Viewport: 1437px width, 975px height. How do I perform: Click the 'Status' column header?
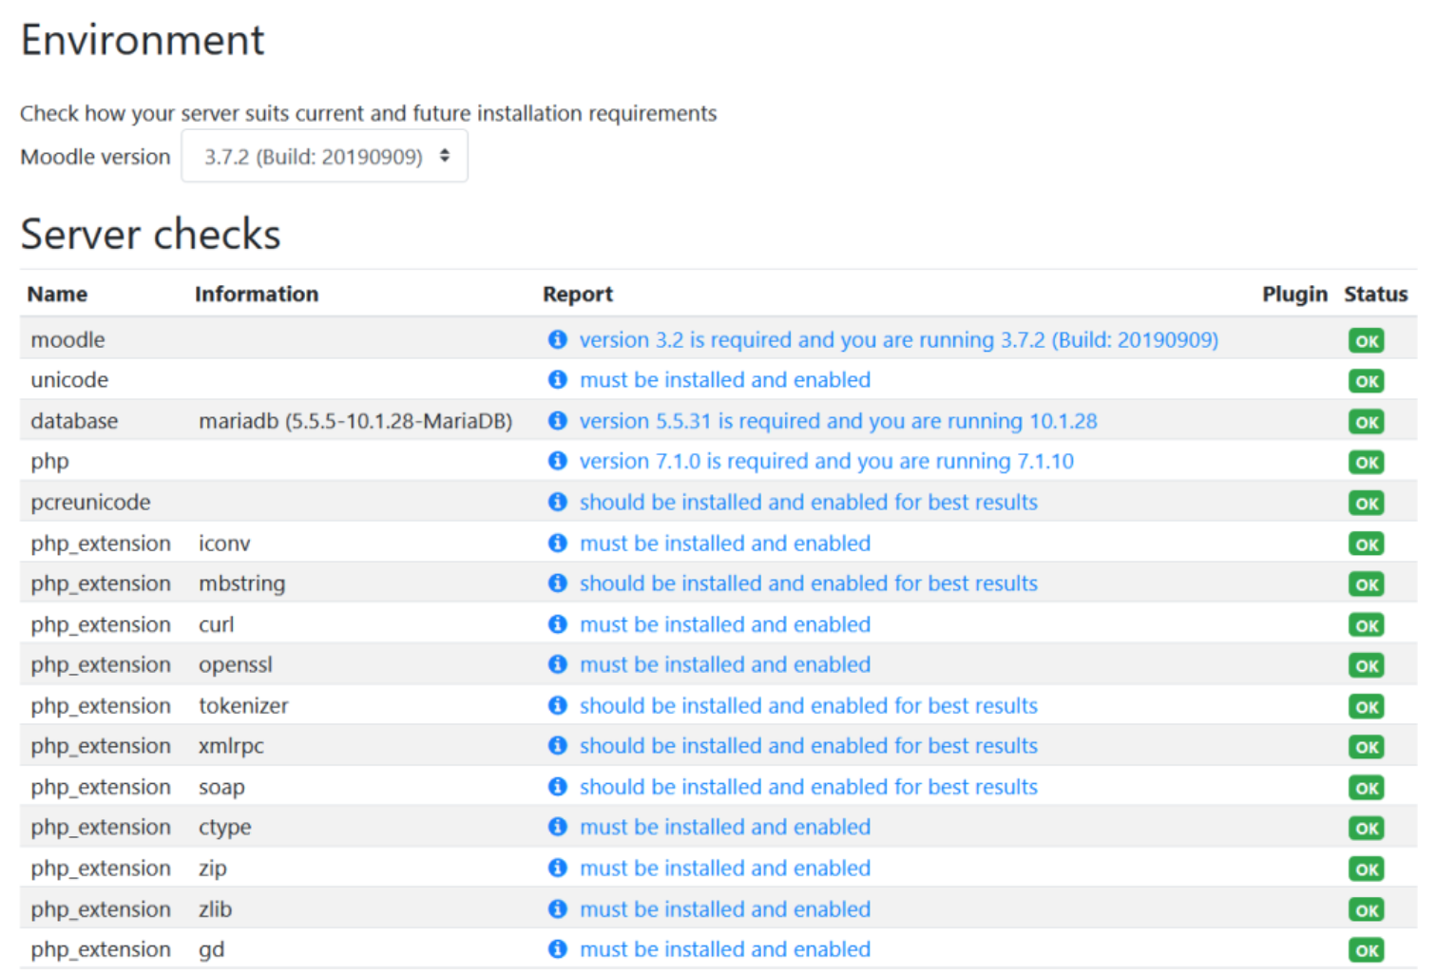pyautogui.click(x=1375, y=295)
